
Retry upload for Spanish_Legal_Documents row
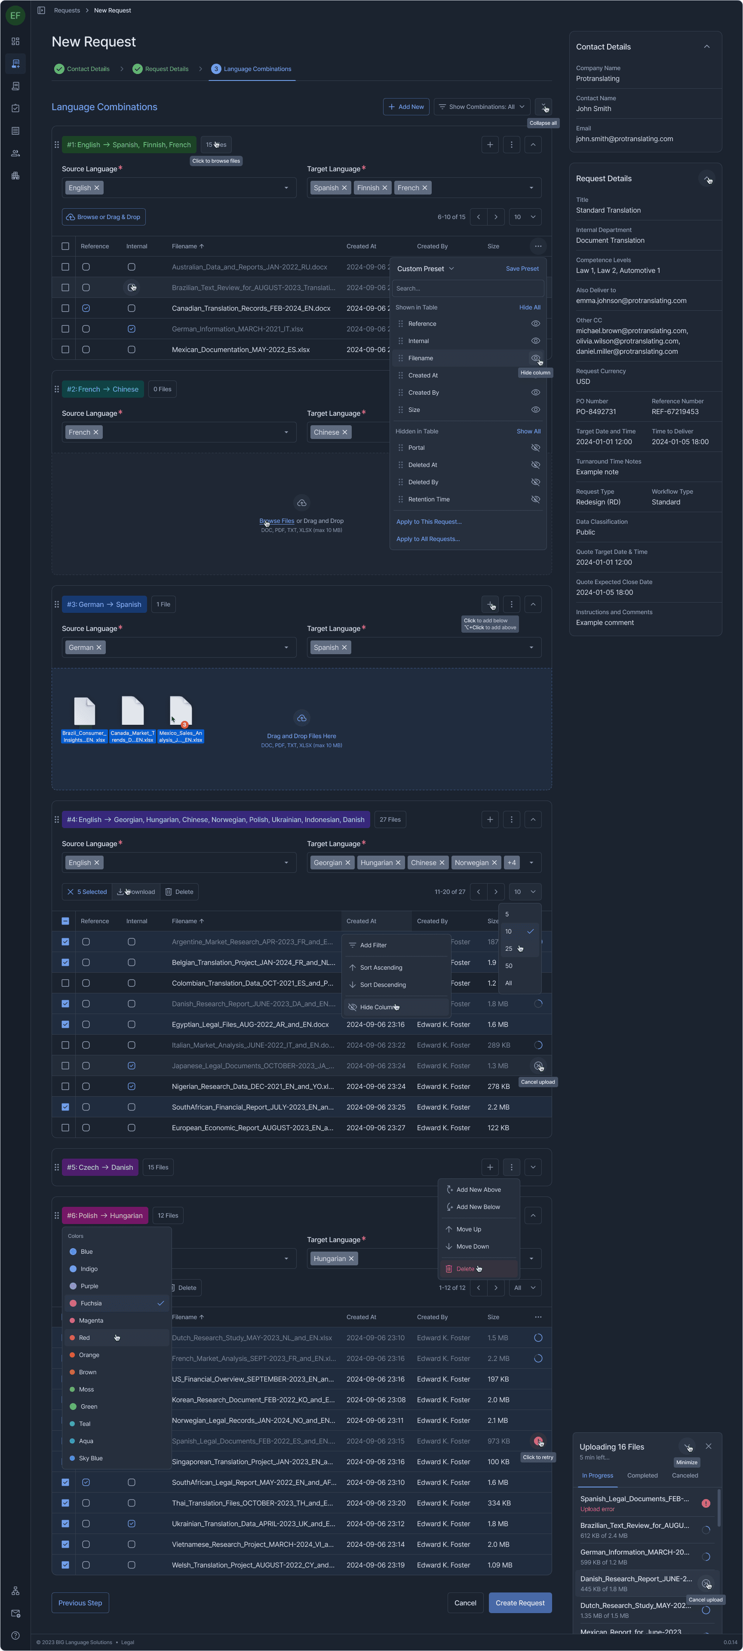pos(538,1441)
